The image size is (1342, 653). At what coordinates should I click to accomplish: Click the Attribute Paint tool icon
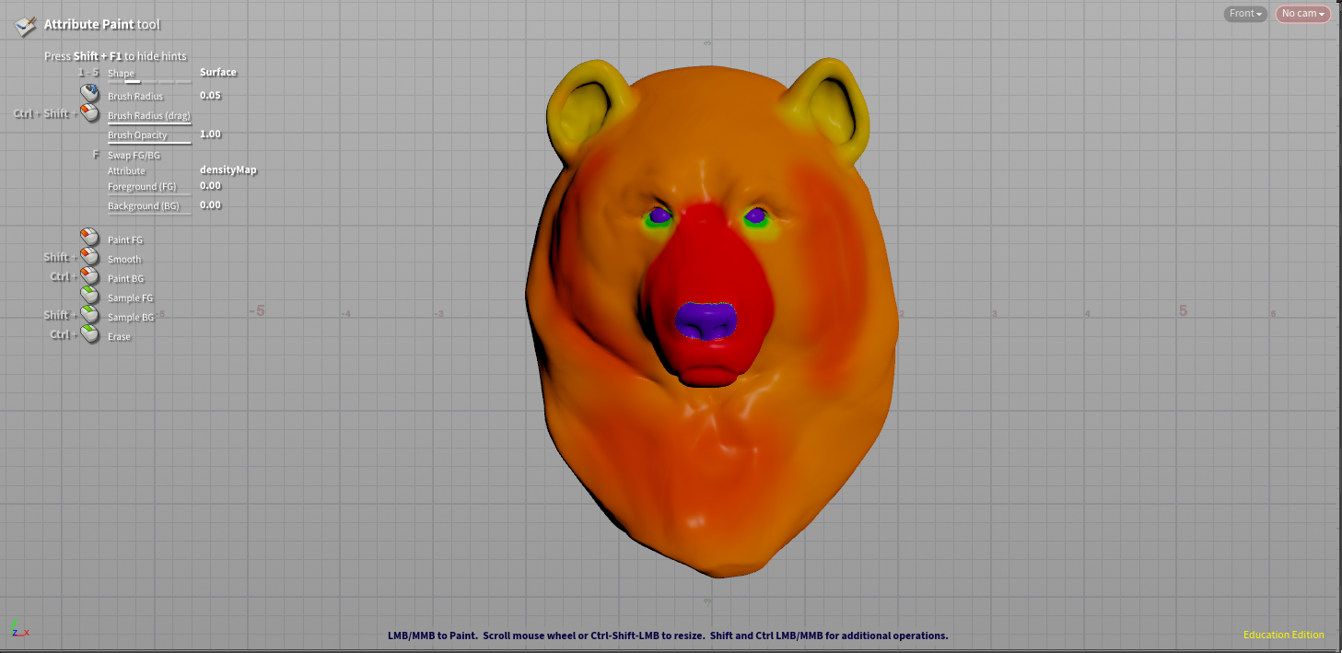[x=26, y=25]
